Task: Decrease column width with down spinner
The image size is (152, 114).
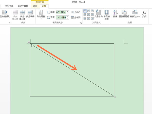Action: point(68,18)
